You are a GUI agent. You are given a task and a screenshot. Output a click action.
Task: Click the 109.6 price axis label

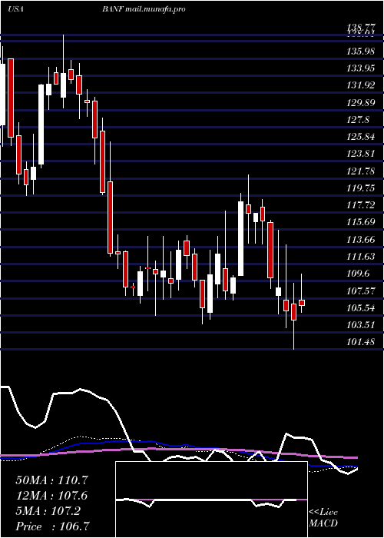(x=358, y=274)
